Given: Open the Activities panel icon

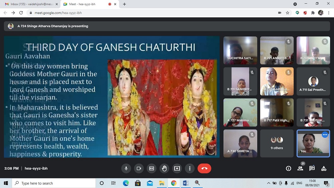Looking at the screenshot, I should click(x=324, y=169).
